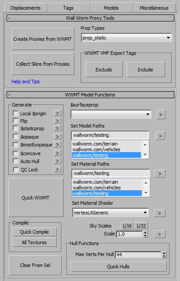The height and width of the screenshot is (281, 180).
Task: Switch to the Tags tab
Action: [x=68, y=8]
